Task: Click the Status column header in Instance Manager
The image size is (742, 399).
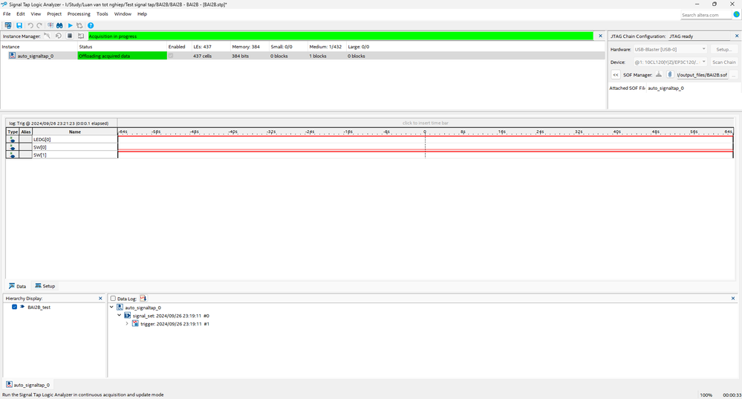Action: (85, 47)
